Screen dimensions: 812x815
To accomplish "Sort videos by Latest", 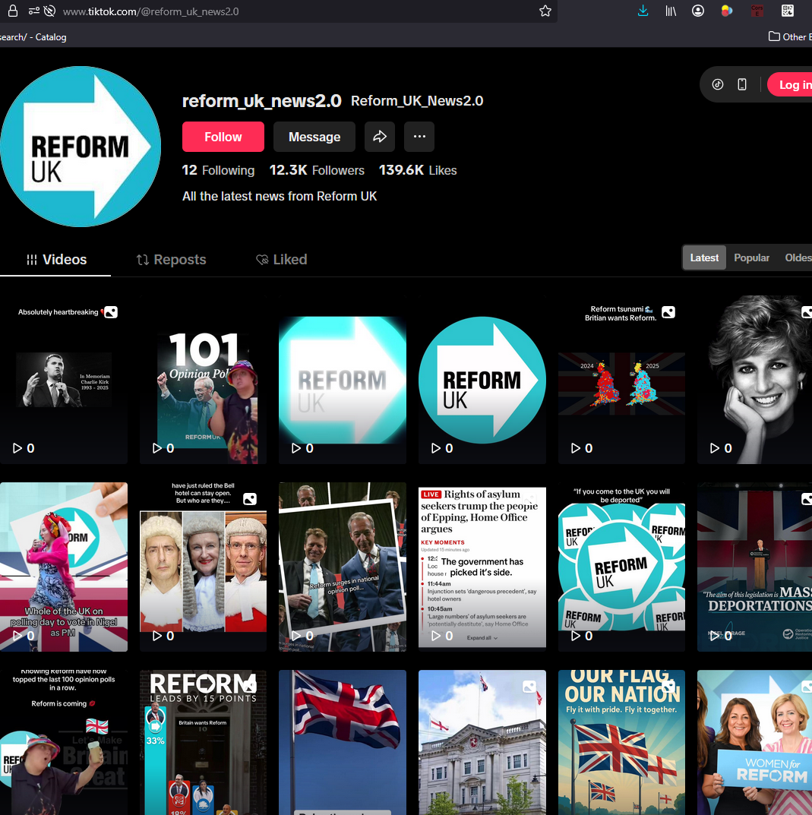I will 704,257.
